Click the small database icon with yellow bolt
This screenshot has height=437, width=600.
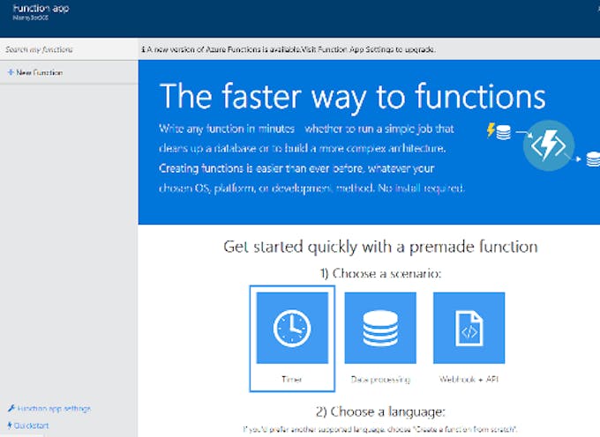(499, 131)
